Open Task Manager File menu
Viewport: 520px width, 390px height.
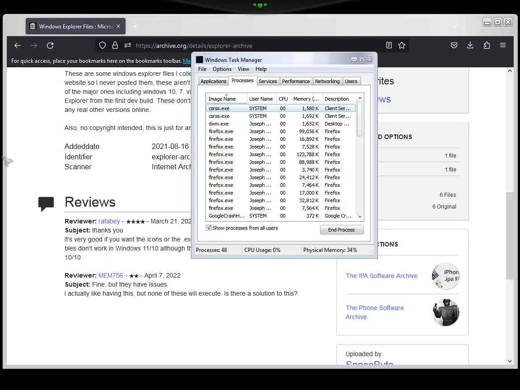(x=202, y=69)
